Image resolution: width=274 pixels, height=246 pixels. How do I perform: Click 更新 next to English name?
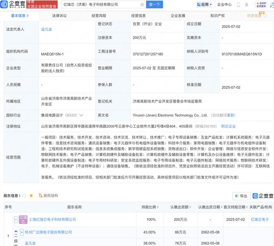(230, 115)
